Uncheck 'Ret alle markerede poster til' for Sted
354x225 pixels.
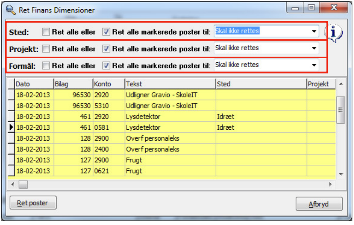click(x=106, y=32)
